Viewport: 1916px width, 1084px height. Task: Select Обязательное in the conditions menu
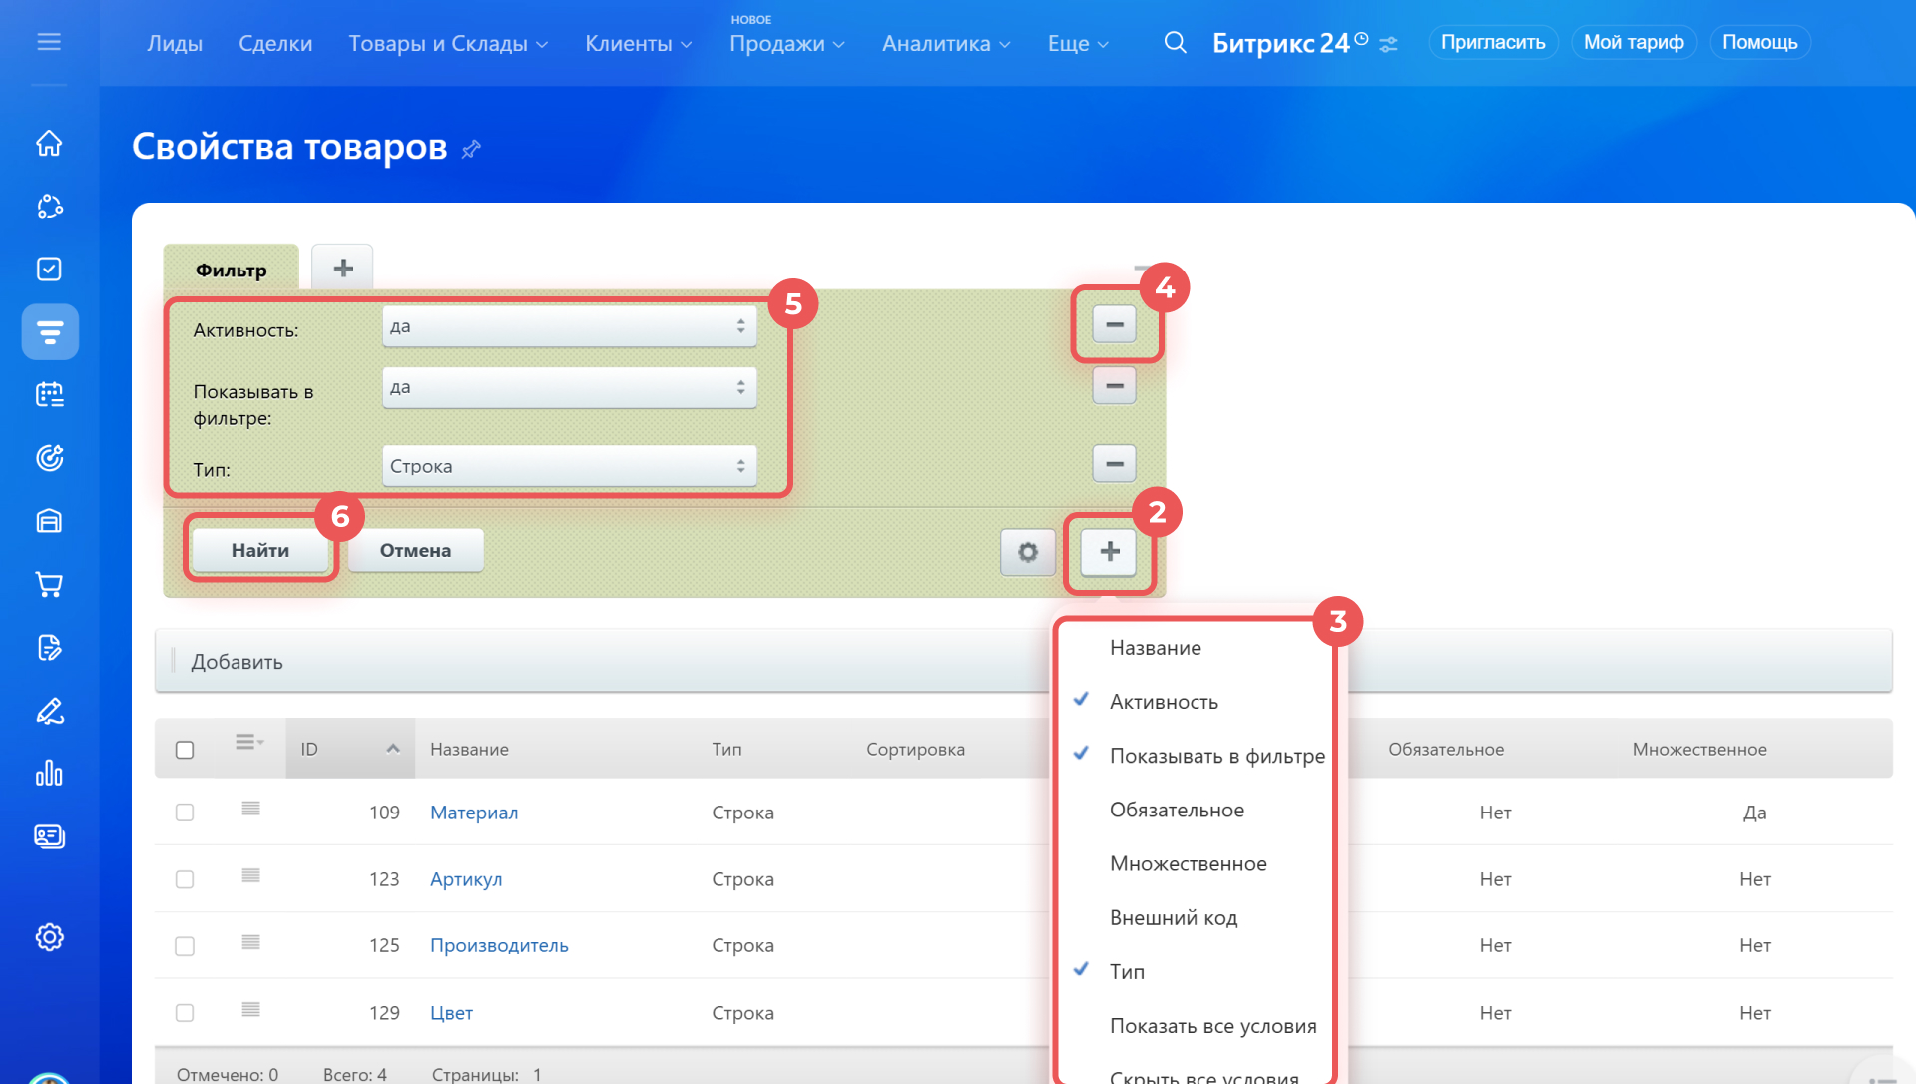[1177, 810]
